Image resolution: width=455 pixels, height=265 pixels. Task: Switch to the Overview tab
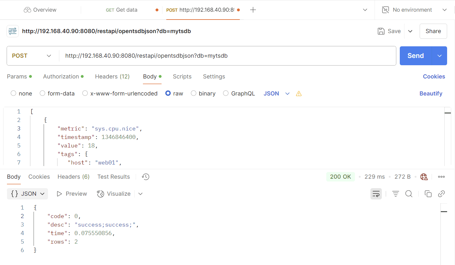click(40, 10)
